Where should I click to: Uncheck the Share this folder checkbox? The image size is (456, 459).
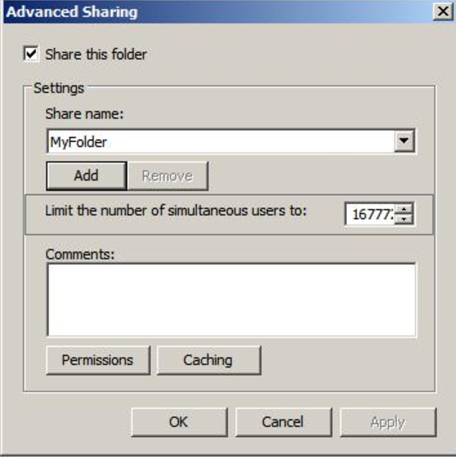click(31, 54)
